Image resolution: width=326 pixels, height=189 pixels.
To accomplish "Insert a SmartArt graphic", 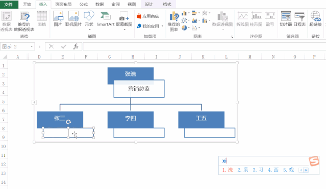I will [106, 19].
